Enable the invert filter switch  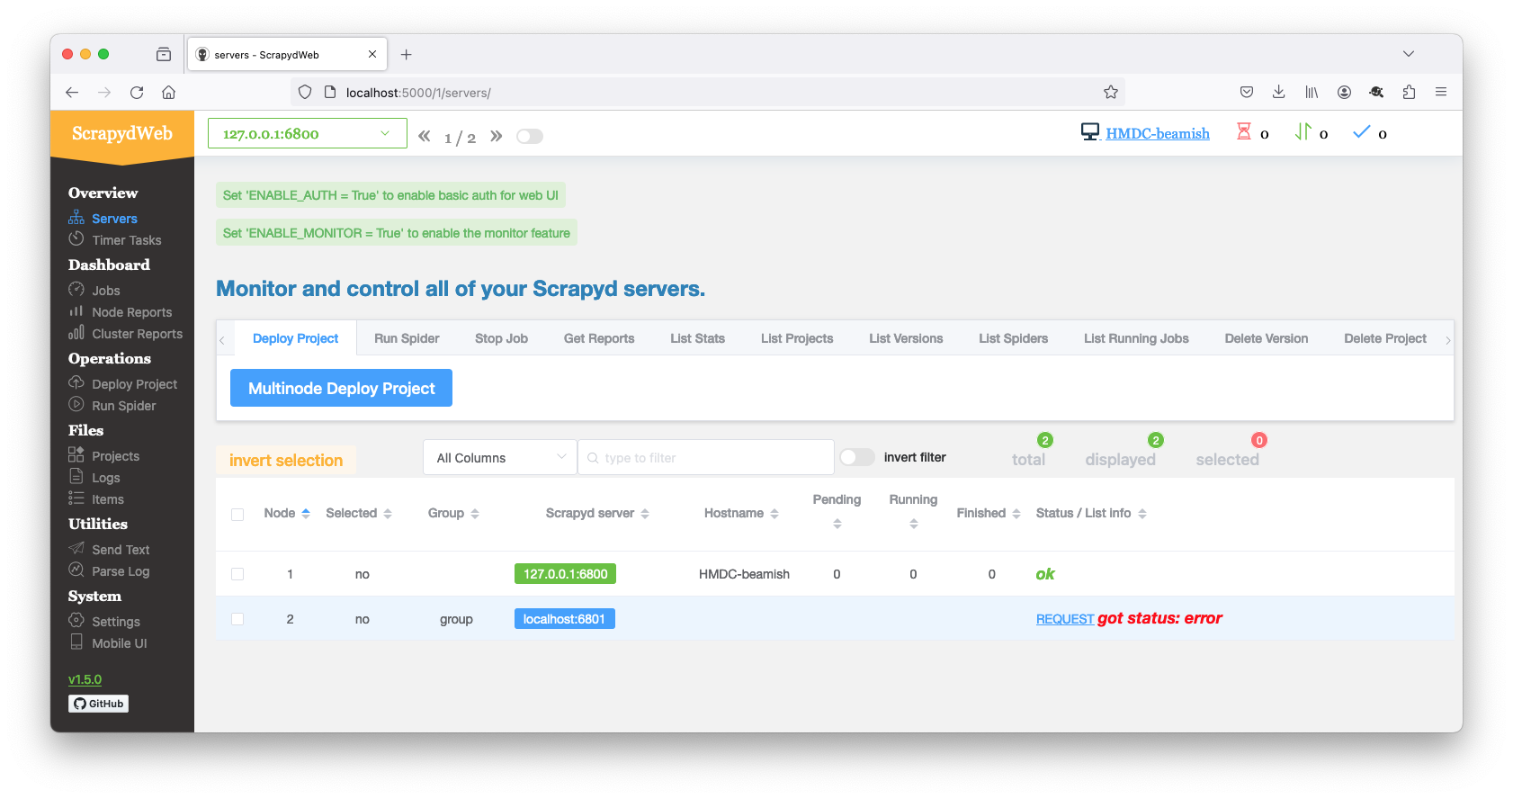coord(856,457)
